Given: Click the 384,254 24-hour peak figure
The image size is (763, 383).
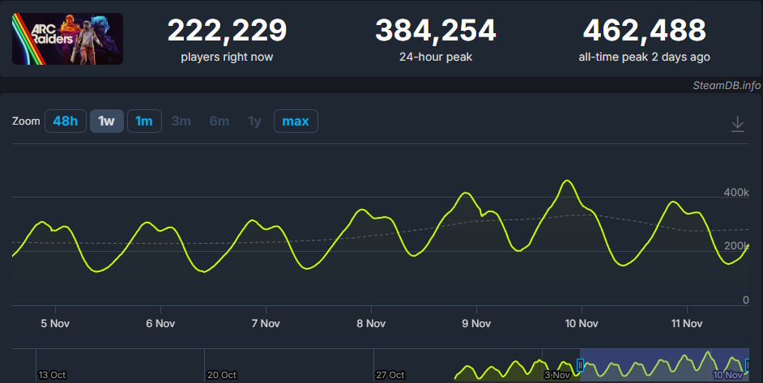Looking at the screenshot, I should pyautogui.click(x=435, y=32).
